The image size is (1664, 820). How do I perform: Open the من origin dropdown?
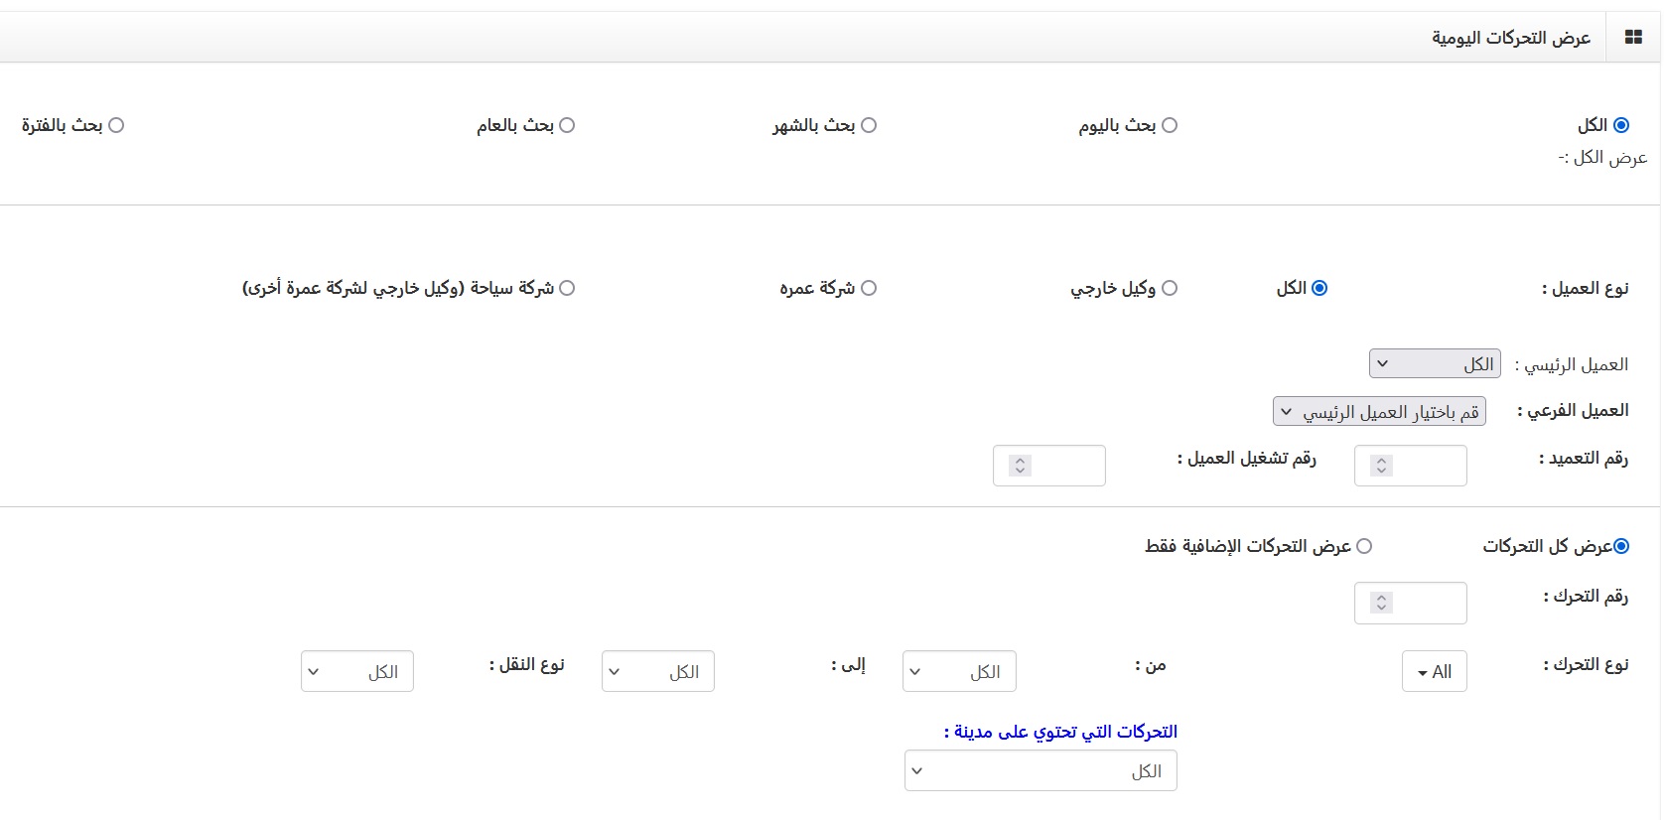(x=959, y=672)
